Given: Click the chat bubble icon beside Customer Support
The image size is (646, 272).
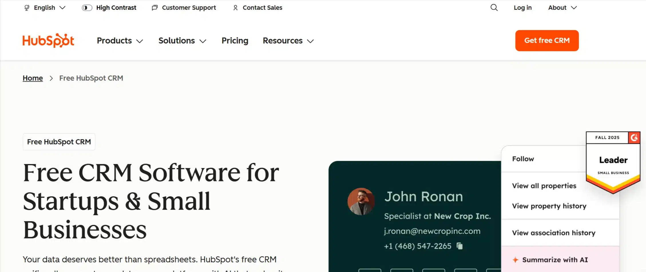Looking at the screenshot, I should [x=155, y=8].
